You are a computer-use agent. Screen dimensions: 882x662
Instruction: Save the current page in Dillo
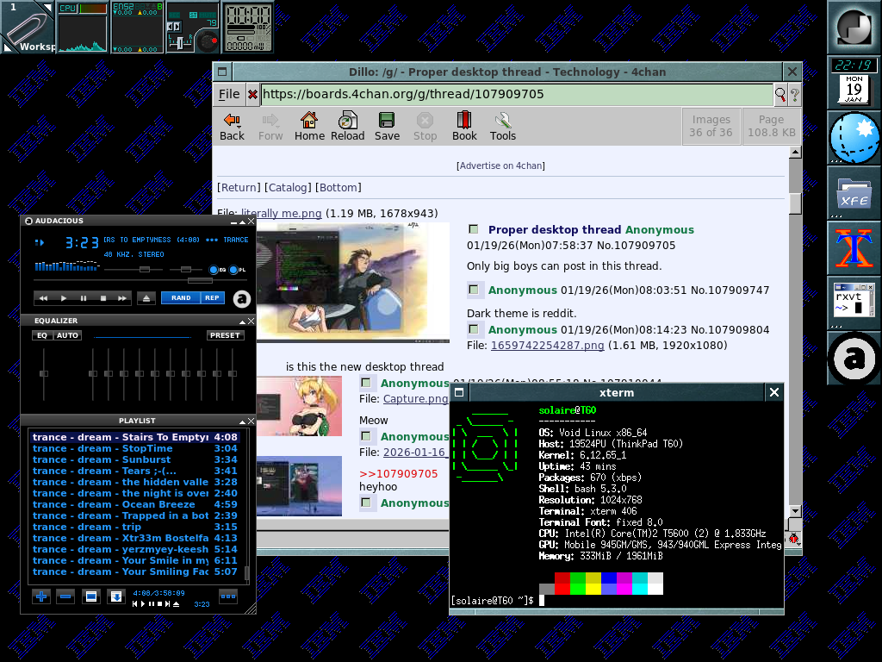[387, 127]
